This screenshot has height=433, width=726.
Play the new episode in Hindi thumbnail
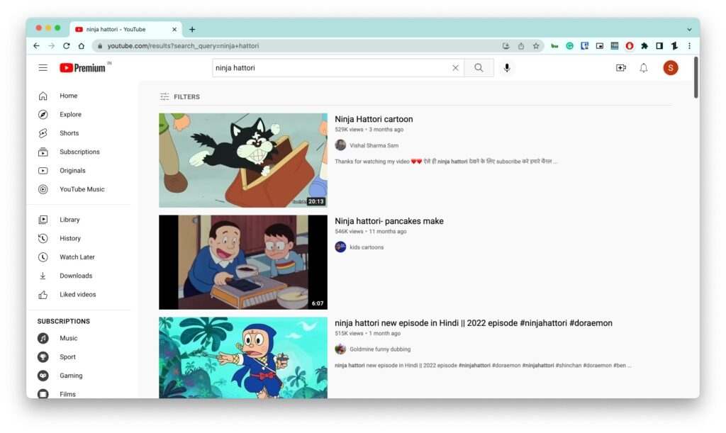click(x=243, y=358)
